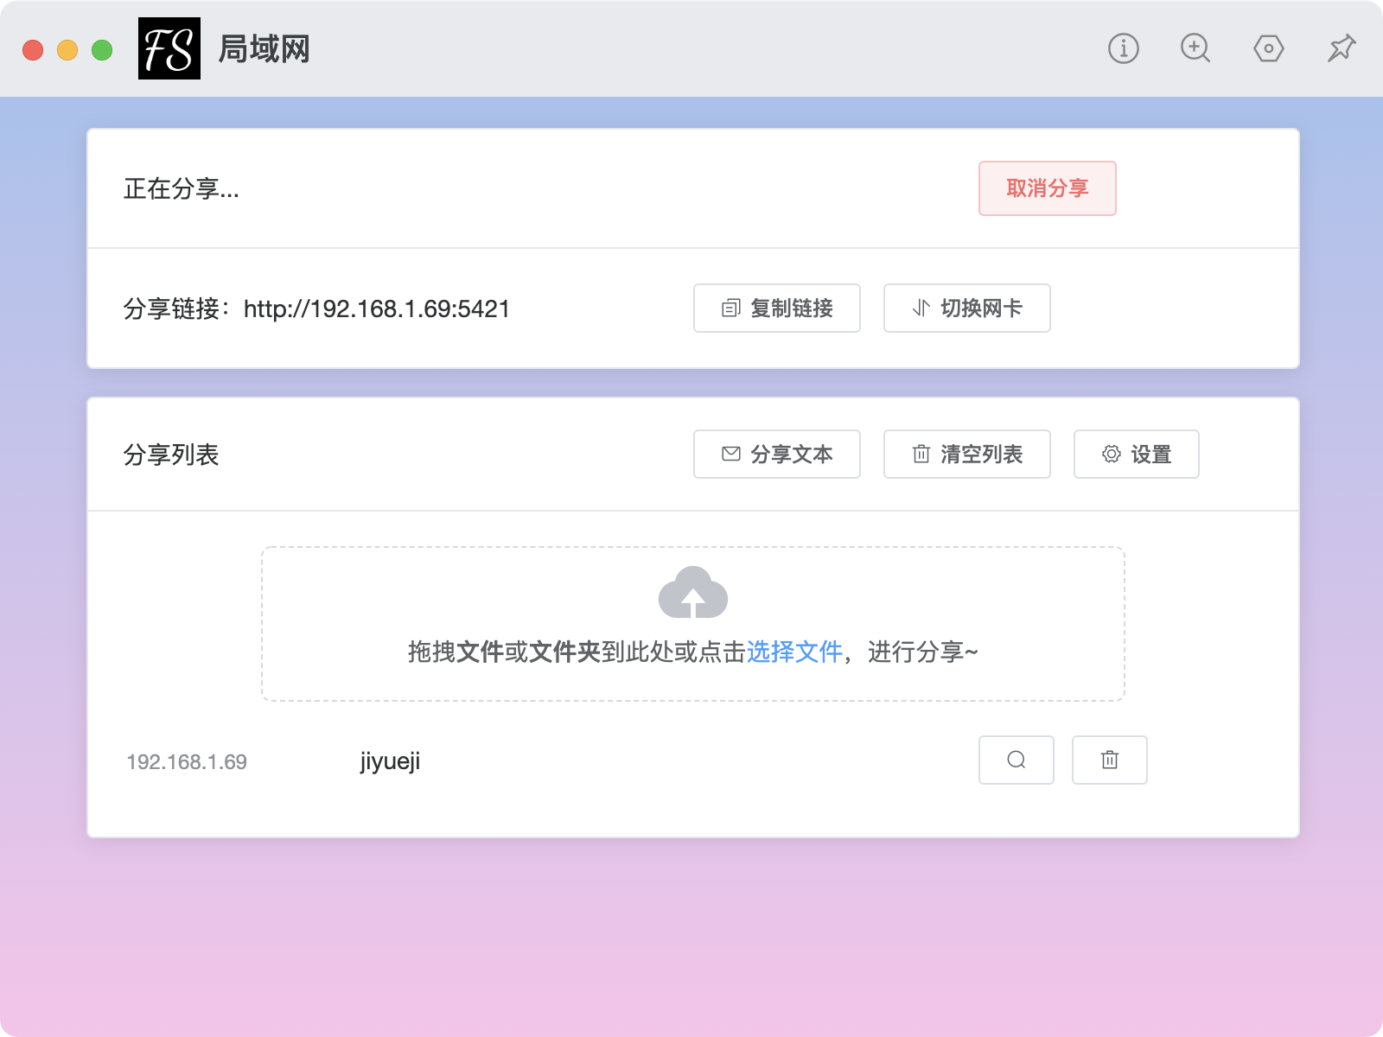The image size is (1383, 1037).
Task: Open the hexagon settings icon in title bar
Action: pos(1269,48)
